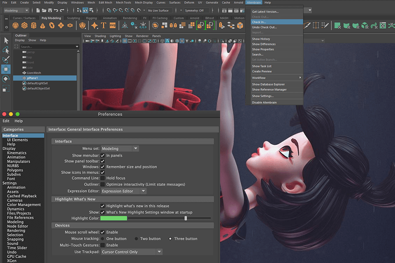Enable Outliner Optimize interactivity checkbox

(102, 184)
